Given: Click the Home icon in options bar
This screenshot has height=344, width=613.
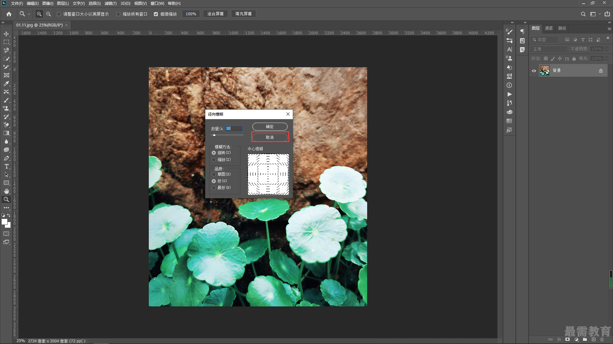Looking at the screenshot, I should (9, 14).
